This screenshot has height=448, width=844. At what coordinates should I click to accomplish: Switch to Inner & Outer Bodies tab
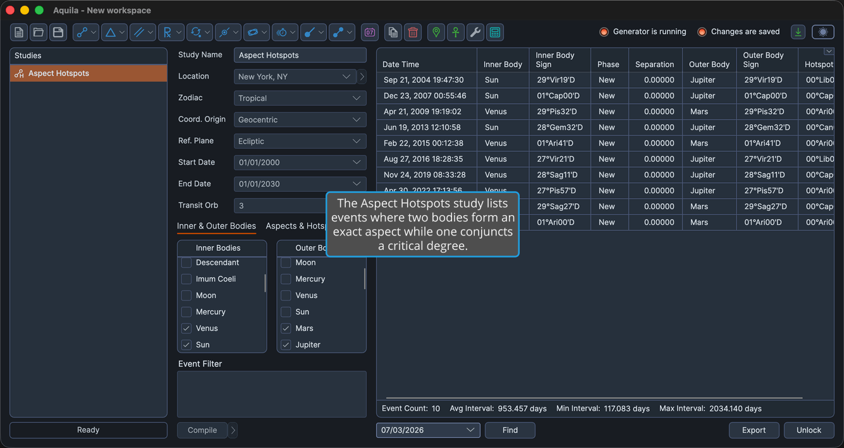[216, 226]
